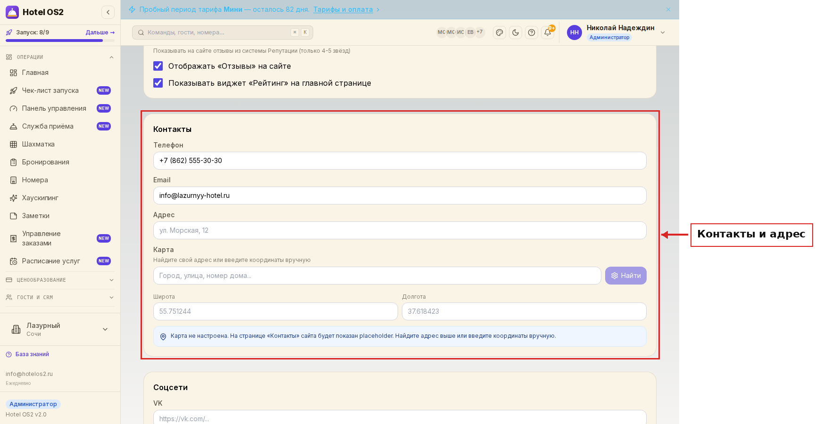The image size is (824, 424).
Task: Uncheck Показывать виджет «Рейтинг» checkbox
Action: 158,83
